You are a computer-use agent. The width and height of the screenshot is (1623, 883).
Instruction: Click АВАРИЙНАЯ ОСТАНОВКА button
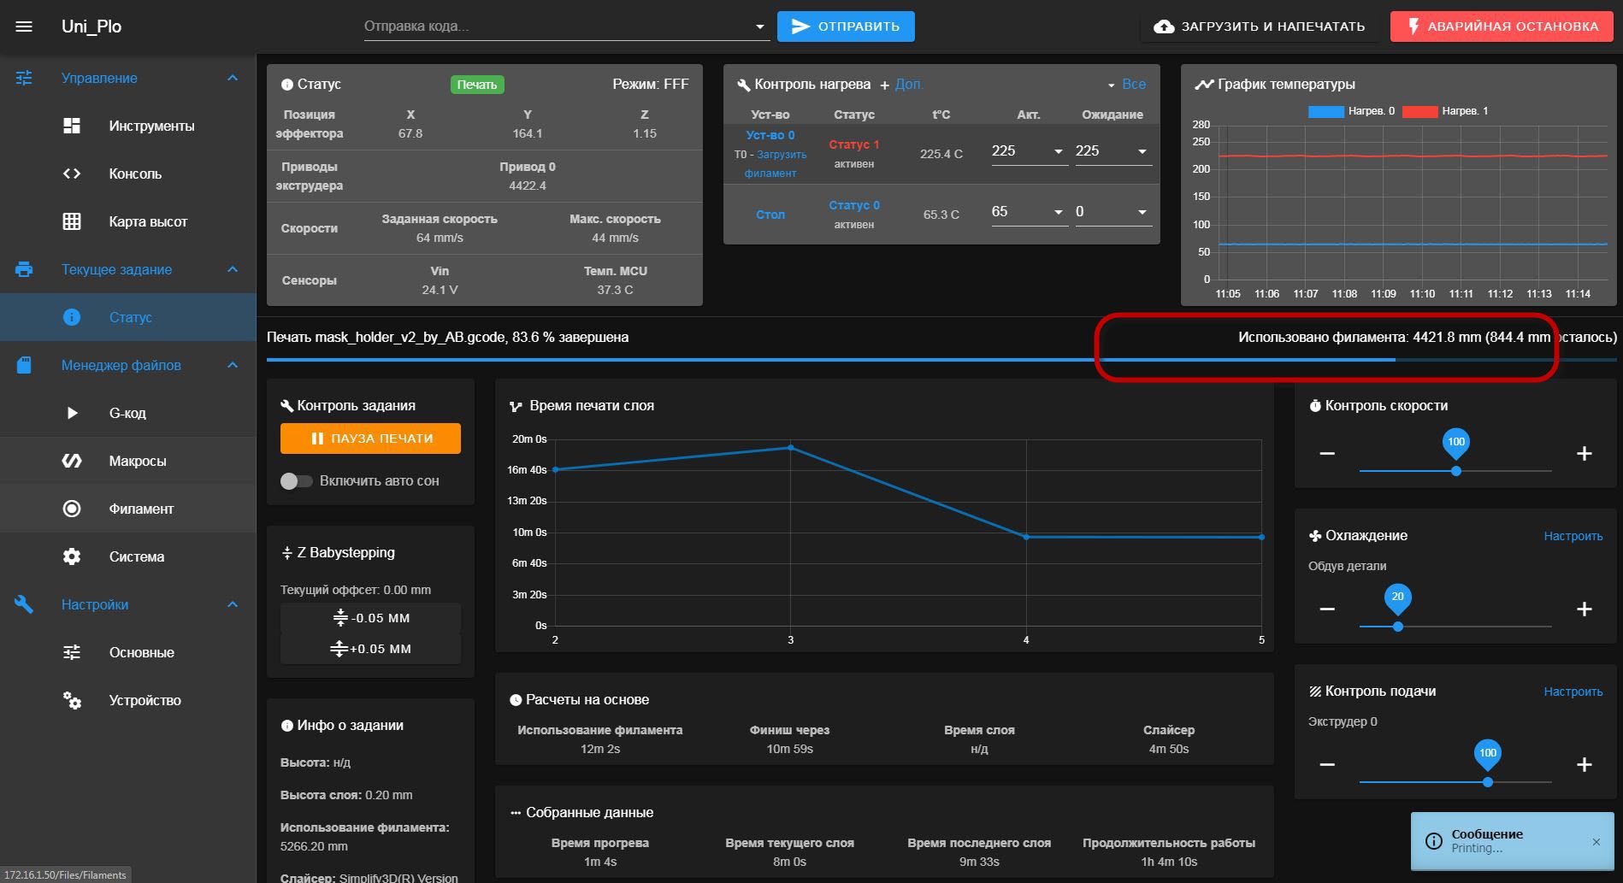tap(1502, 26)
